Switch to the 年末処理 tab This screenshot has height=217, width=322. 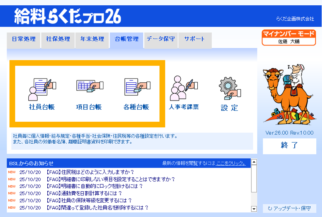click(x=92, y=39)
